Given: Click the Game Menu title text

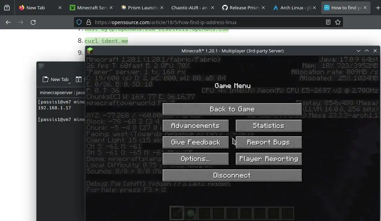Looking at the screenshot, I should pyautogui.click(x=233, y=86).
